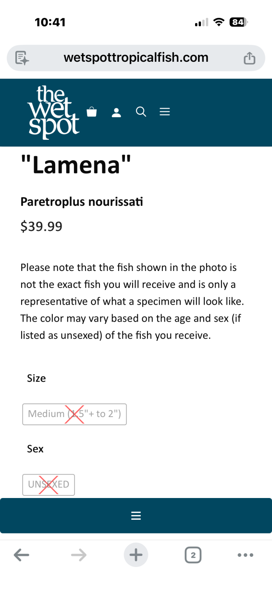This screenshot has height=593, width=272.
Task: Open the browser more options menu
Action: (x=245, y=555)
